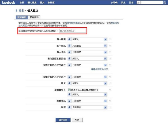Click the 輸入朋友的名字 input field
Viewport: 168px width, 124px height.
pyautogui.click(x=73, y=31)
